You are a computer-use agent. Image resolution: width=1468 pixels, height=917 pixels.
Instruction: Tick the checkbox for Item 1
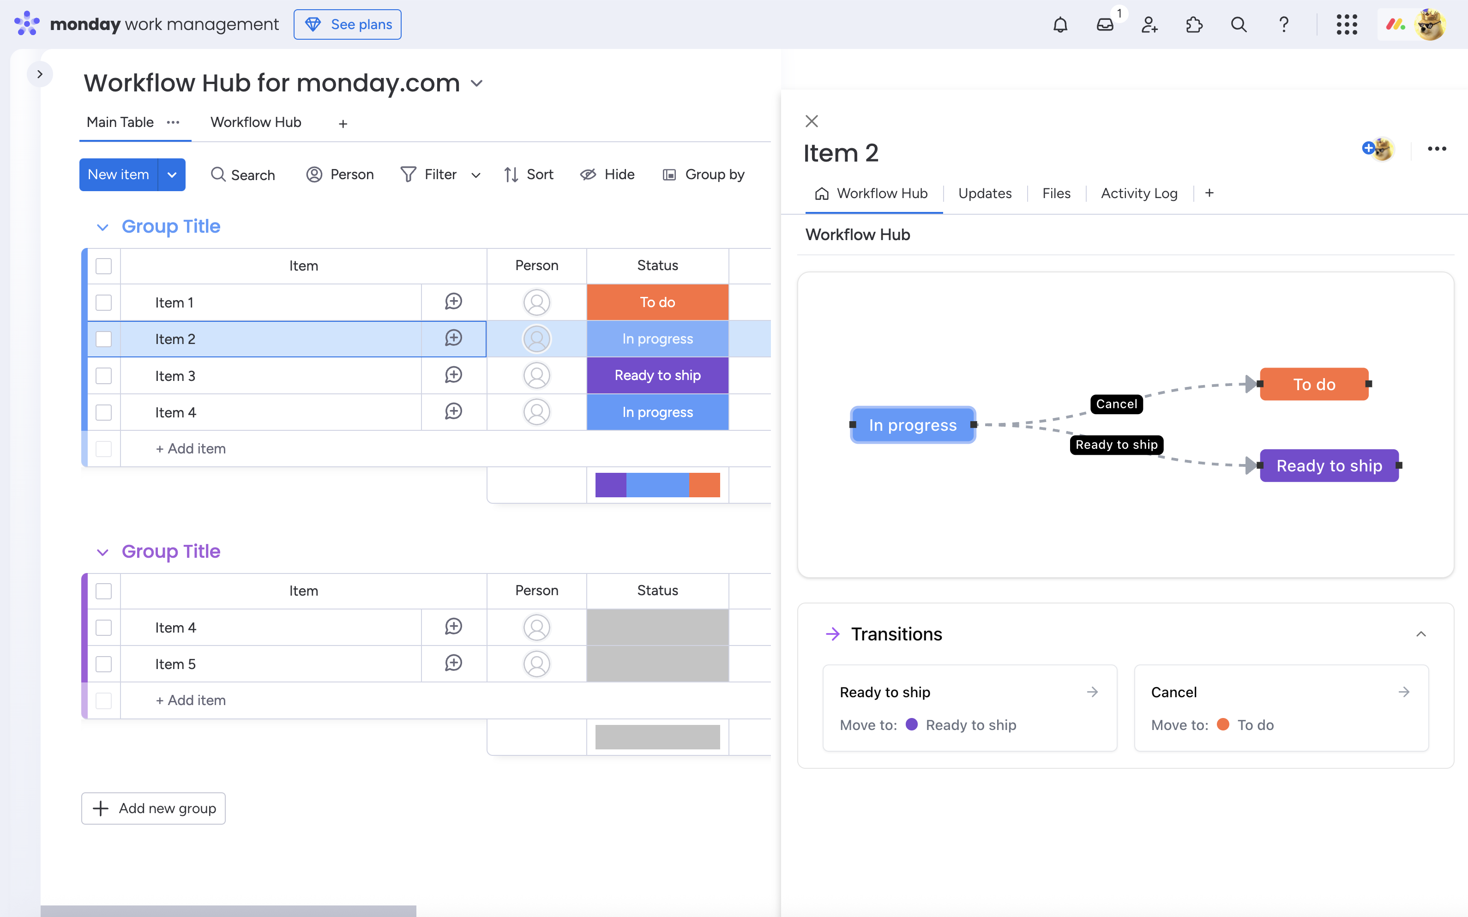pos(104,302)
